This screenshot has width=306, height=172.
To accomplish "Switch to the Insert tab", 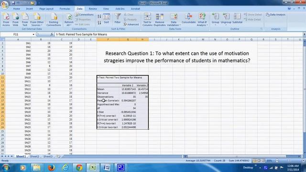I will (30, 9).
